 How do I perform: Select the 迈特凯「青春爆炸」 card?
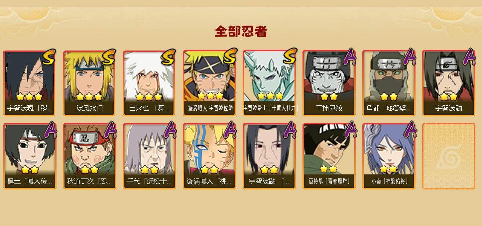click(x=329, y=156)
